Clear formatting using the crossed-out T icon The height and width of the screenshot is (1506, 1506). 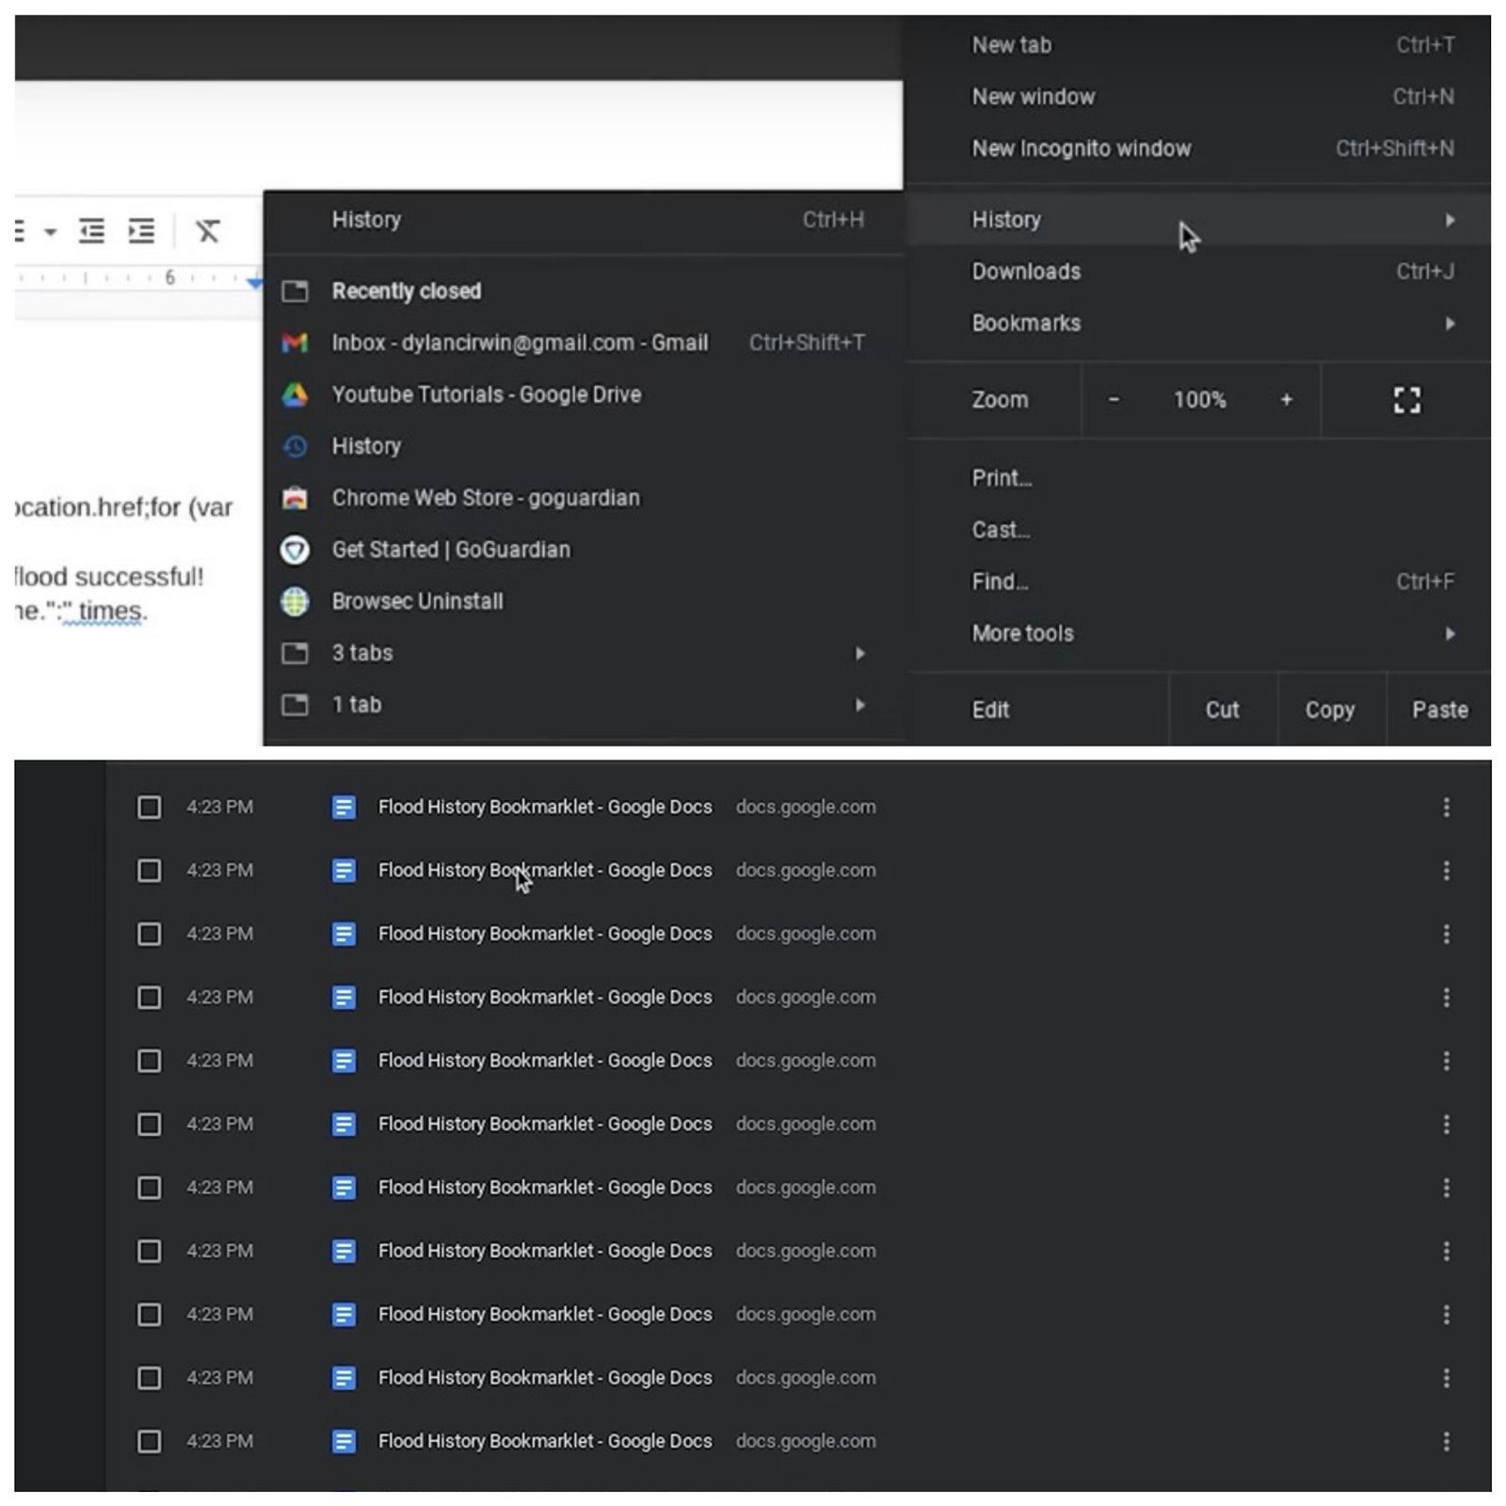(207, 231)
